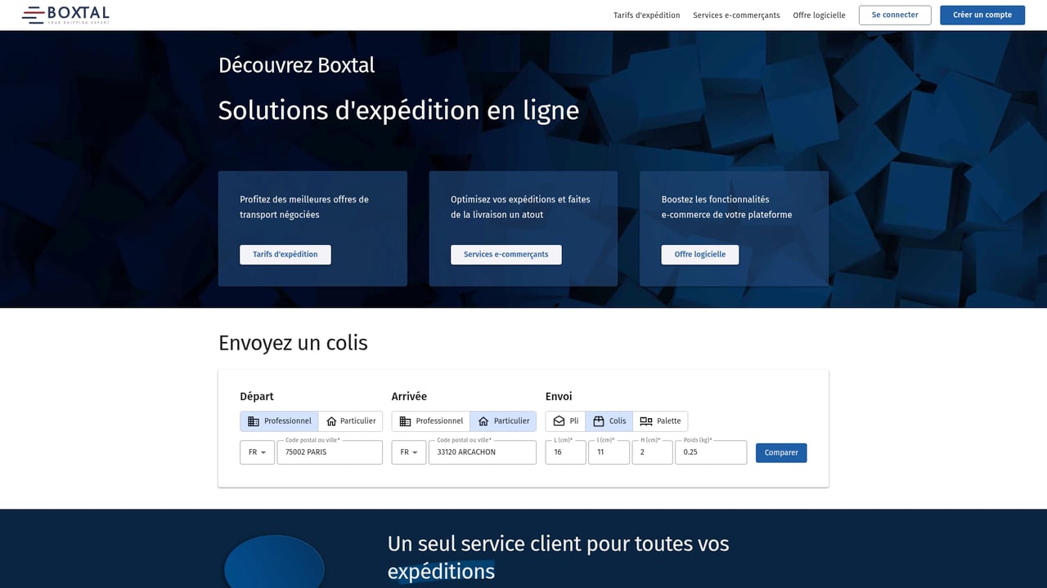1047x588 pixels.
Task: Open Services e-commerçants in the navigation bar
Action: 736,15
